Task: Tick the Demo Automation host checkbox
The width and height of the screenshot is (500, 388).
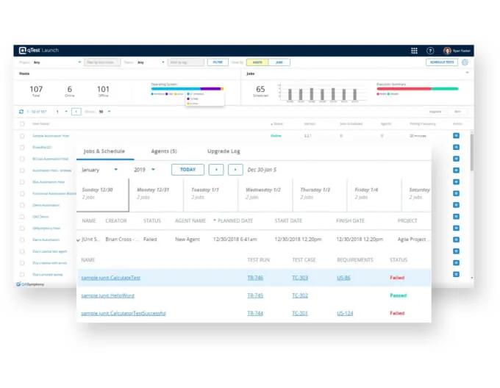Action: [x=22, y=205]
